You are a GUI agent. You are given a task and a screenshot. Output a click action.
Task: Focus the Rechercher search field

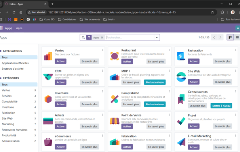pos(130,38)
